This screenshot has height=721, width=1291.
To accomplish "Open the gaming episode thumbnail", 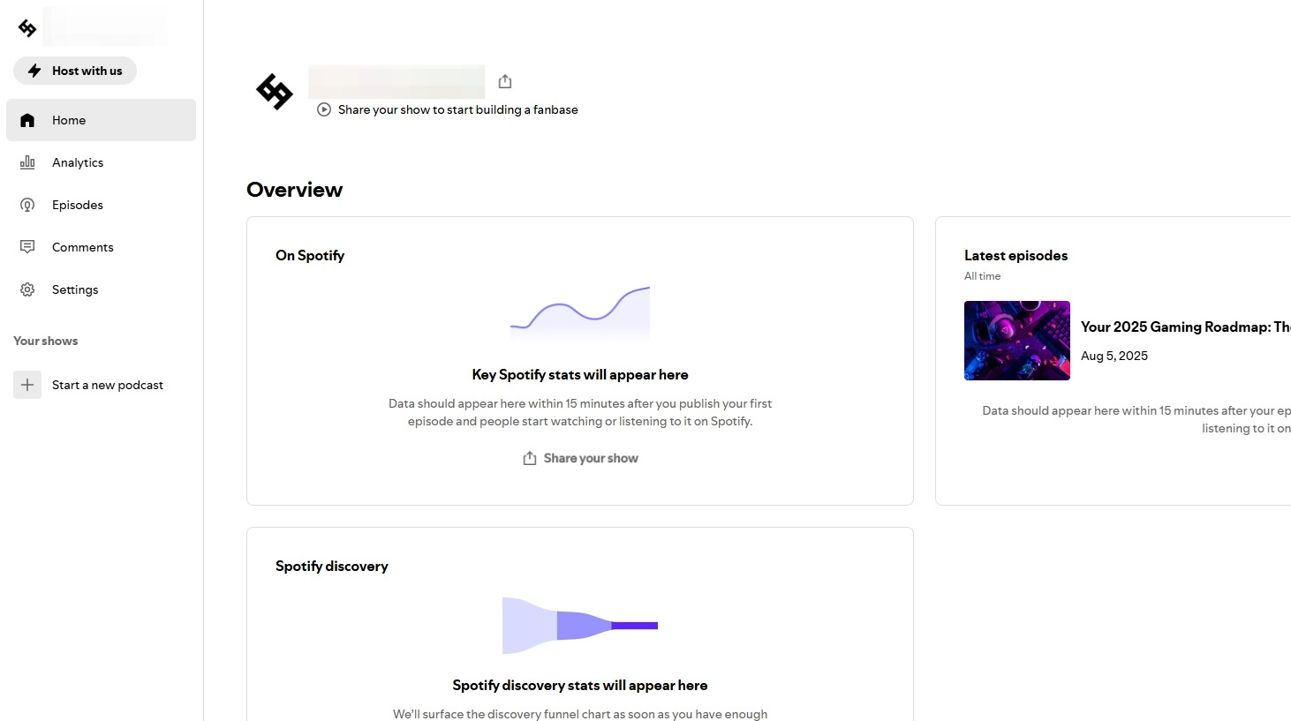I will 1017,341.
